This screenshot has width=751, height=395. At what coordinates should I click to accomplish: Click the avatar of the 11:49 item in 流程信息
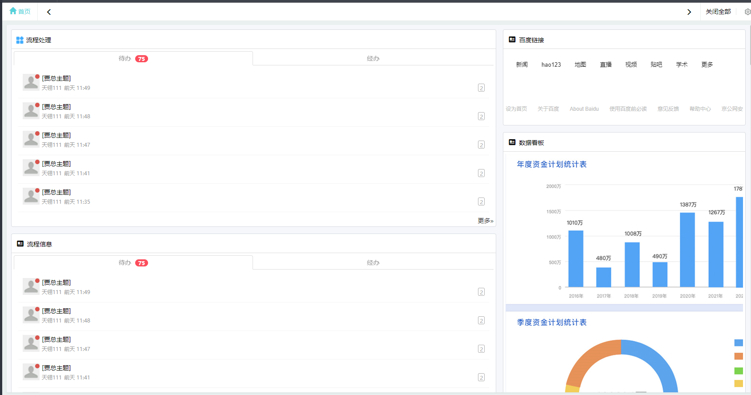point(31,286)
